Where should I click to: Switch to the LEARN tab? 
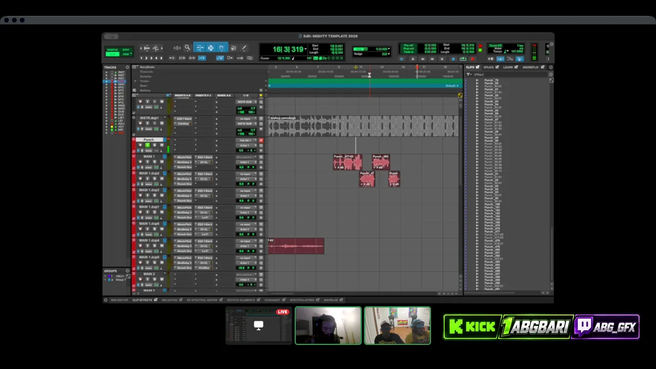[x=508, y=67]
